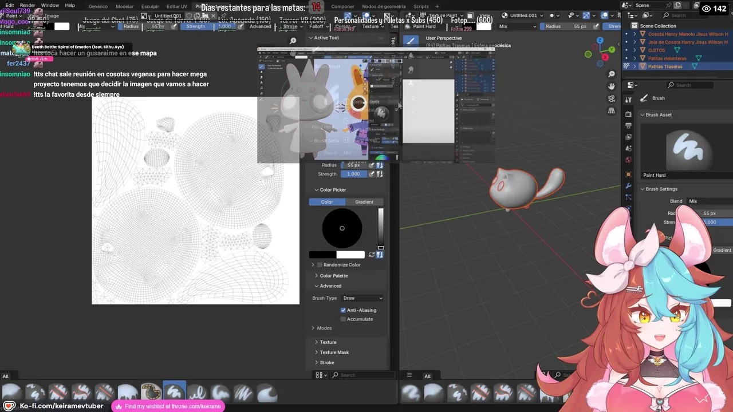Expand the Stroke panel
733x412 pixels.
(x=316, y=363)
